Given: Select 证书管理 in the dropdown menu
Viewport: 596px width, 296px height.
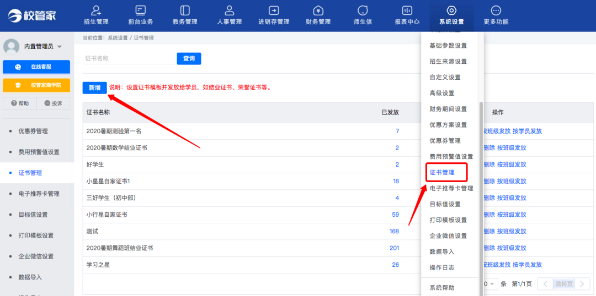Looking at the screenshot, I should 443,172.
